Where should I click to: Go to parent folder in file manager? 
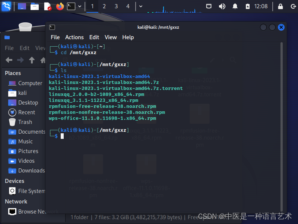[32, 60]
